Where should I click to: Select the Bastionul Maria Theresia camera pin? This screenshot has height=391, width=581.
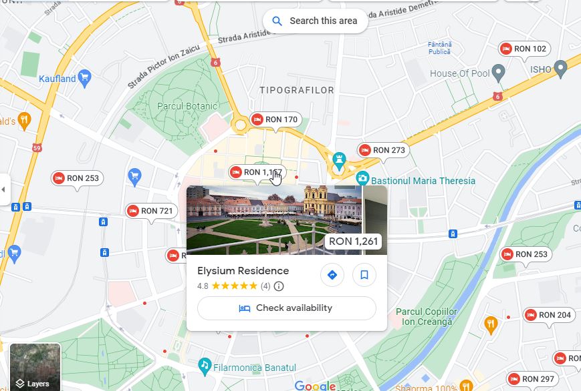point(363,179)
